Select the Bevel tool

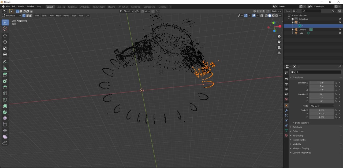tap(5, 87)
